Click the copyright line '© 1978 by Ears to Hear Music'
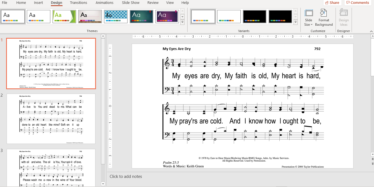This screenshot has height=187, width=374. pos(244,158)
